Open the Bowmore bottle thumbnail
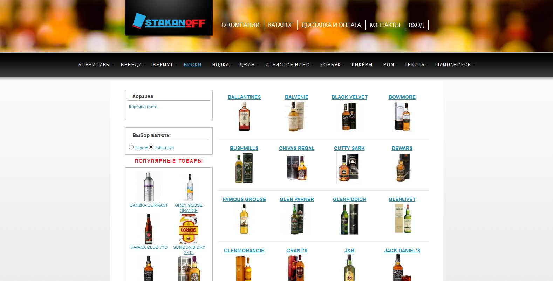The height and width of the screenshot is (281, 553). [x=402, y=117]
